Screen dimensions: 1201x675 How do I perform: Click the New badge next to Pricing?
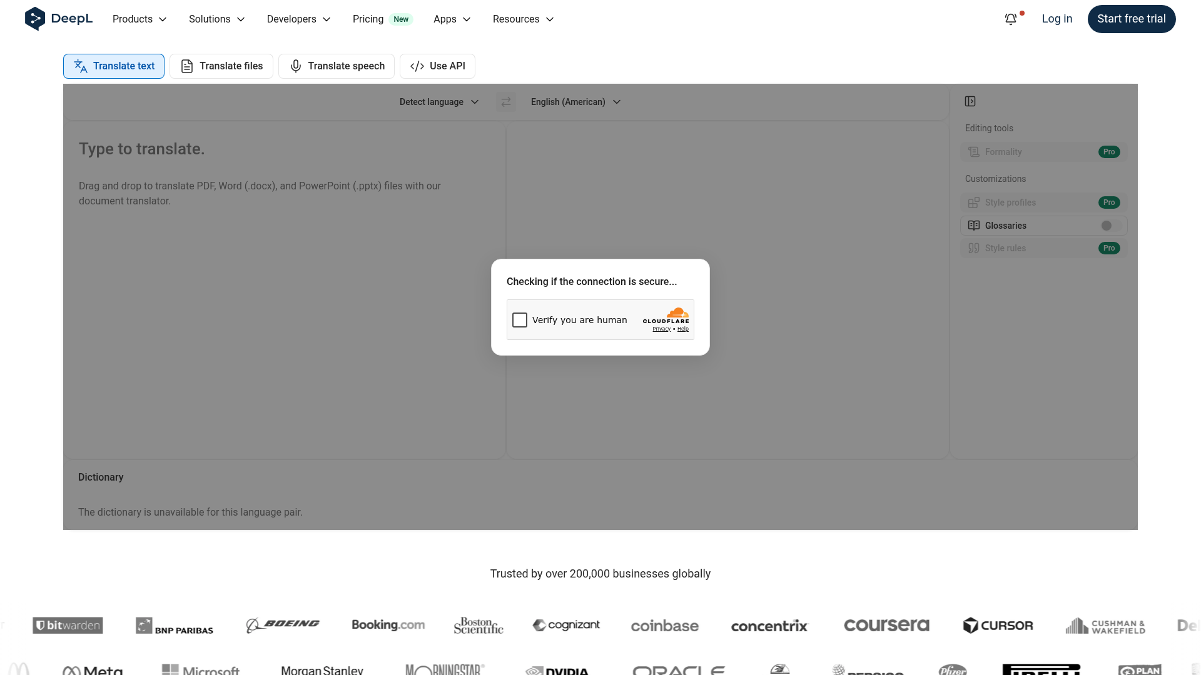pos(401,19)
